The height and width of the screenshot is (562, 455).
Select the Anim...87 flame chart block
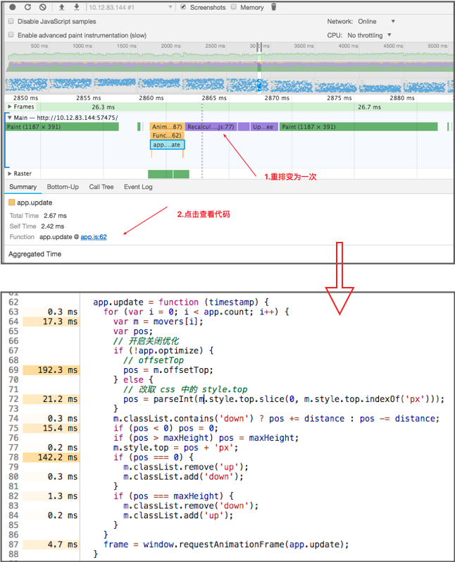coord(167,126)
